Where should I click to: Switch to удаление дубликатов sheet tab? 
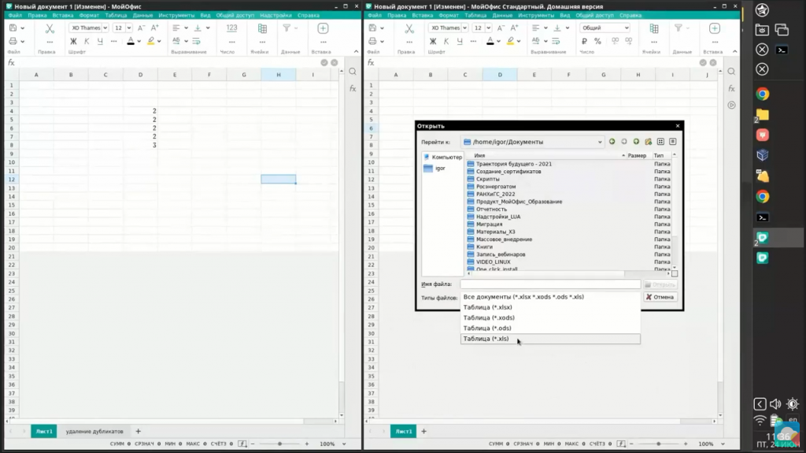pyautogui.click(x=94, y=432)
